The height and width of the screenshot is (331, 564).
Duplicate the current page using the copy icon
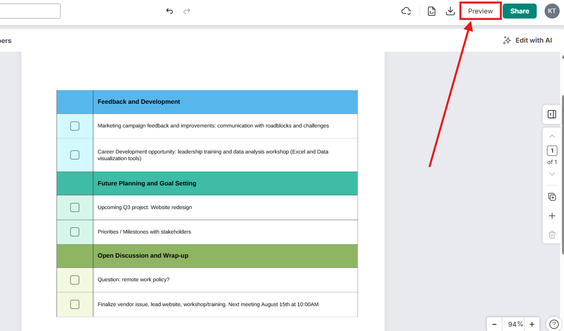pos(552,196)
